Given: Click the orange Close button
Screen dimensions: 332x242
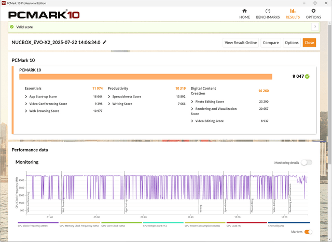Looking at the screenshot, I should pyautogui.click(x=309, y=42).
